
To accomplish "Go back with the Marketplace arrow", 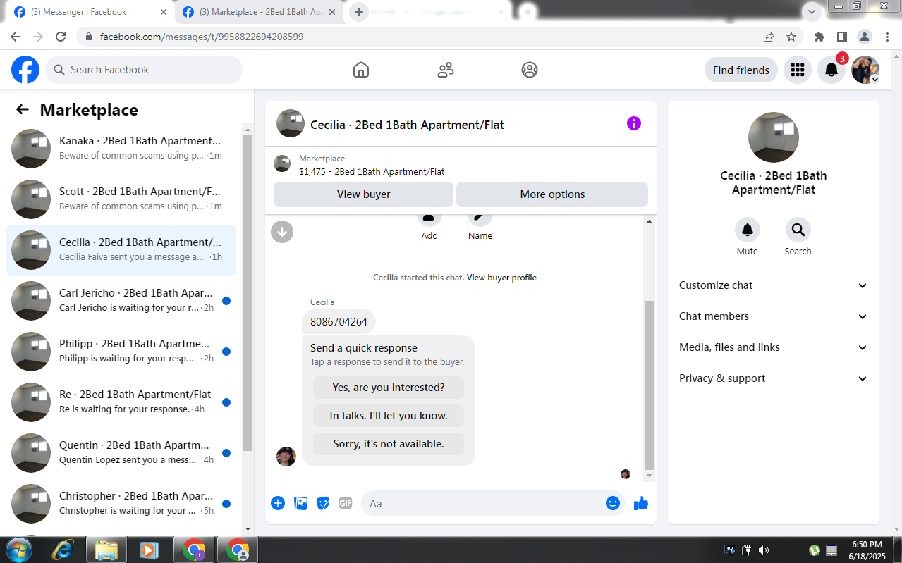I will click(x=23, y=109).
